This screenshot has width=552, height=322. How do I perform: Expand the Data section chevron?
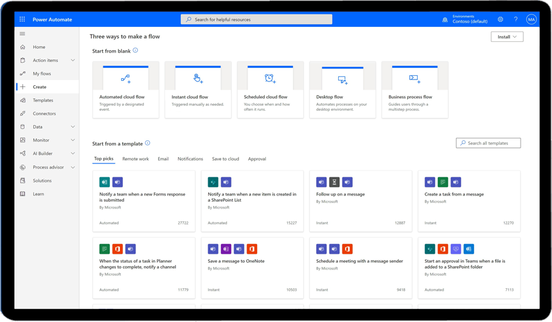[x=73, y=127]
